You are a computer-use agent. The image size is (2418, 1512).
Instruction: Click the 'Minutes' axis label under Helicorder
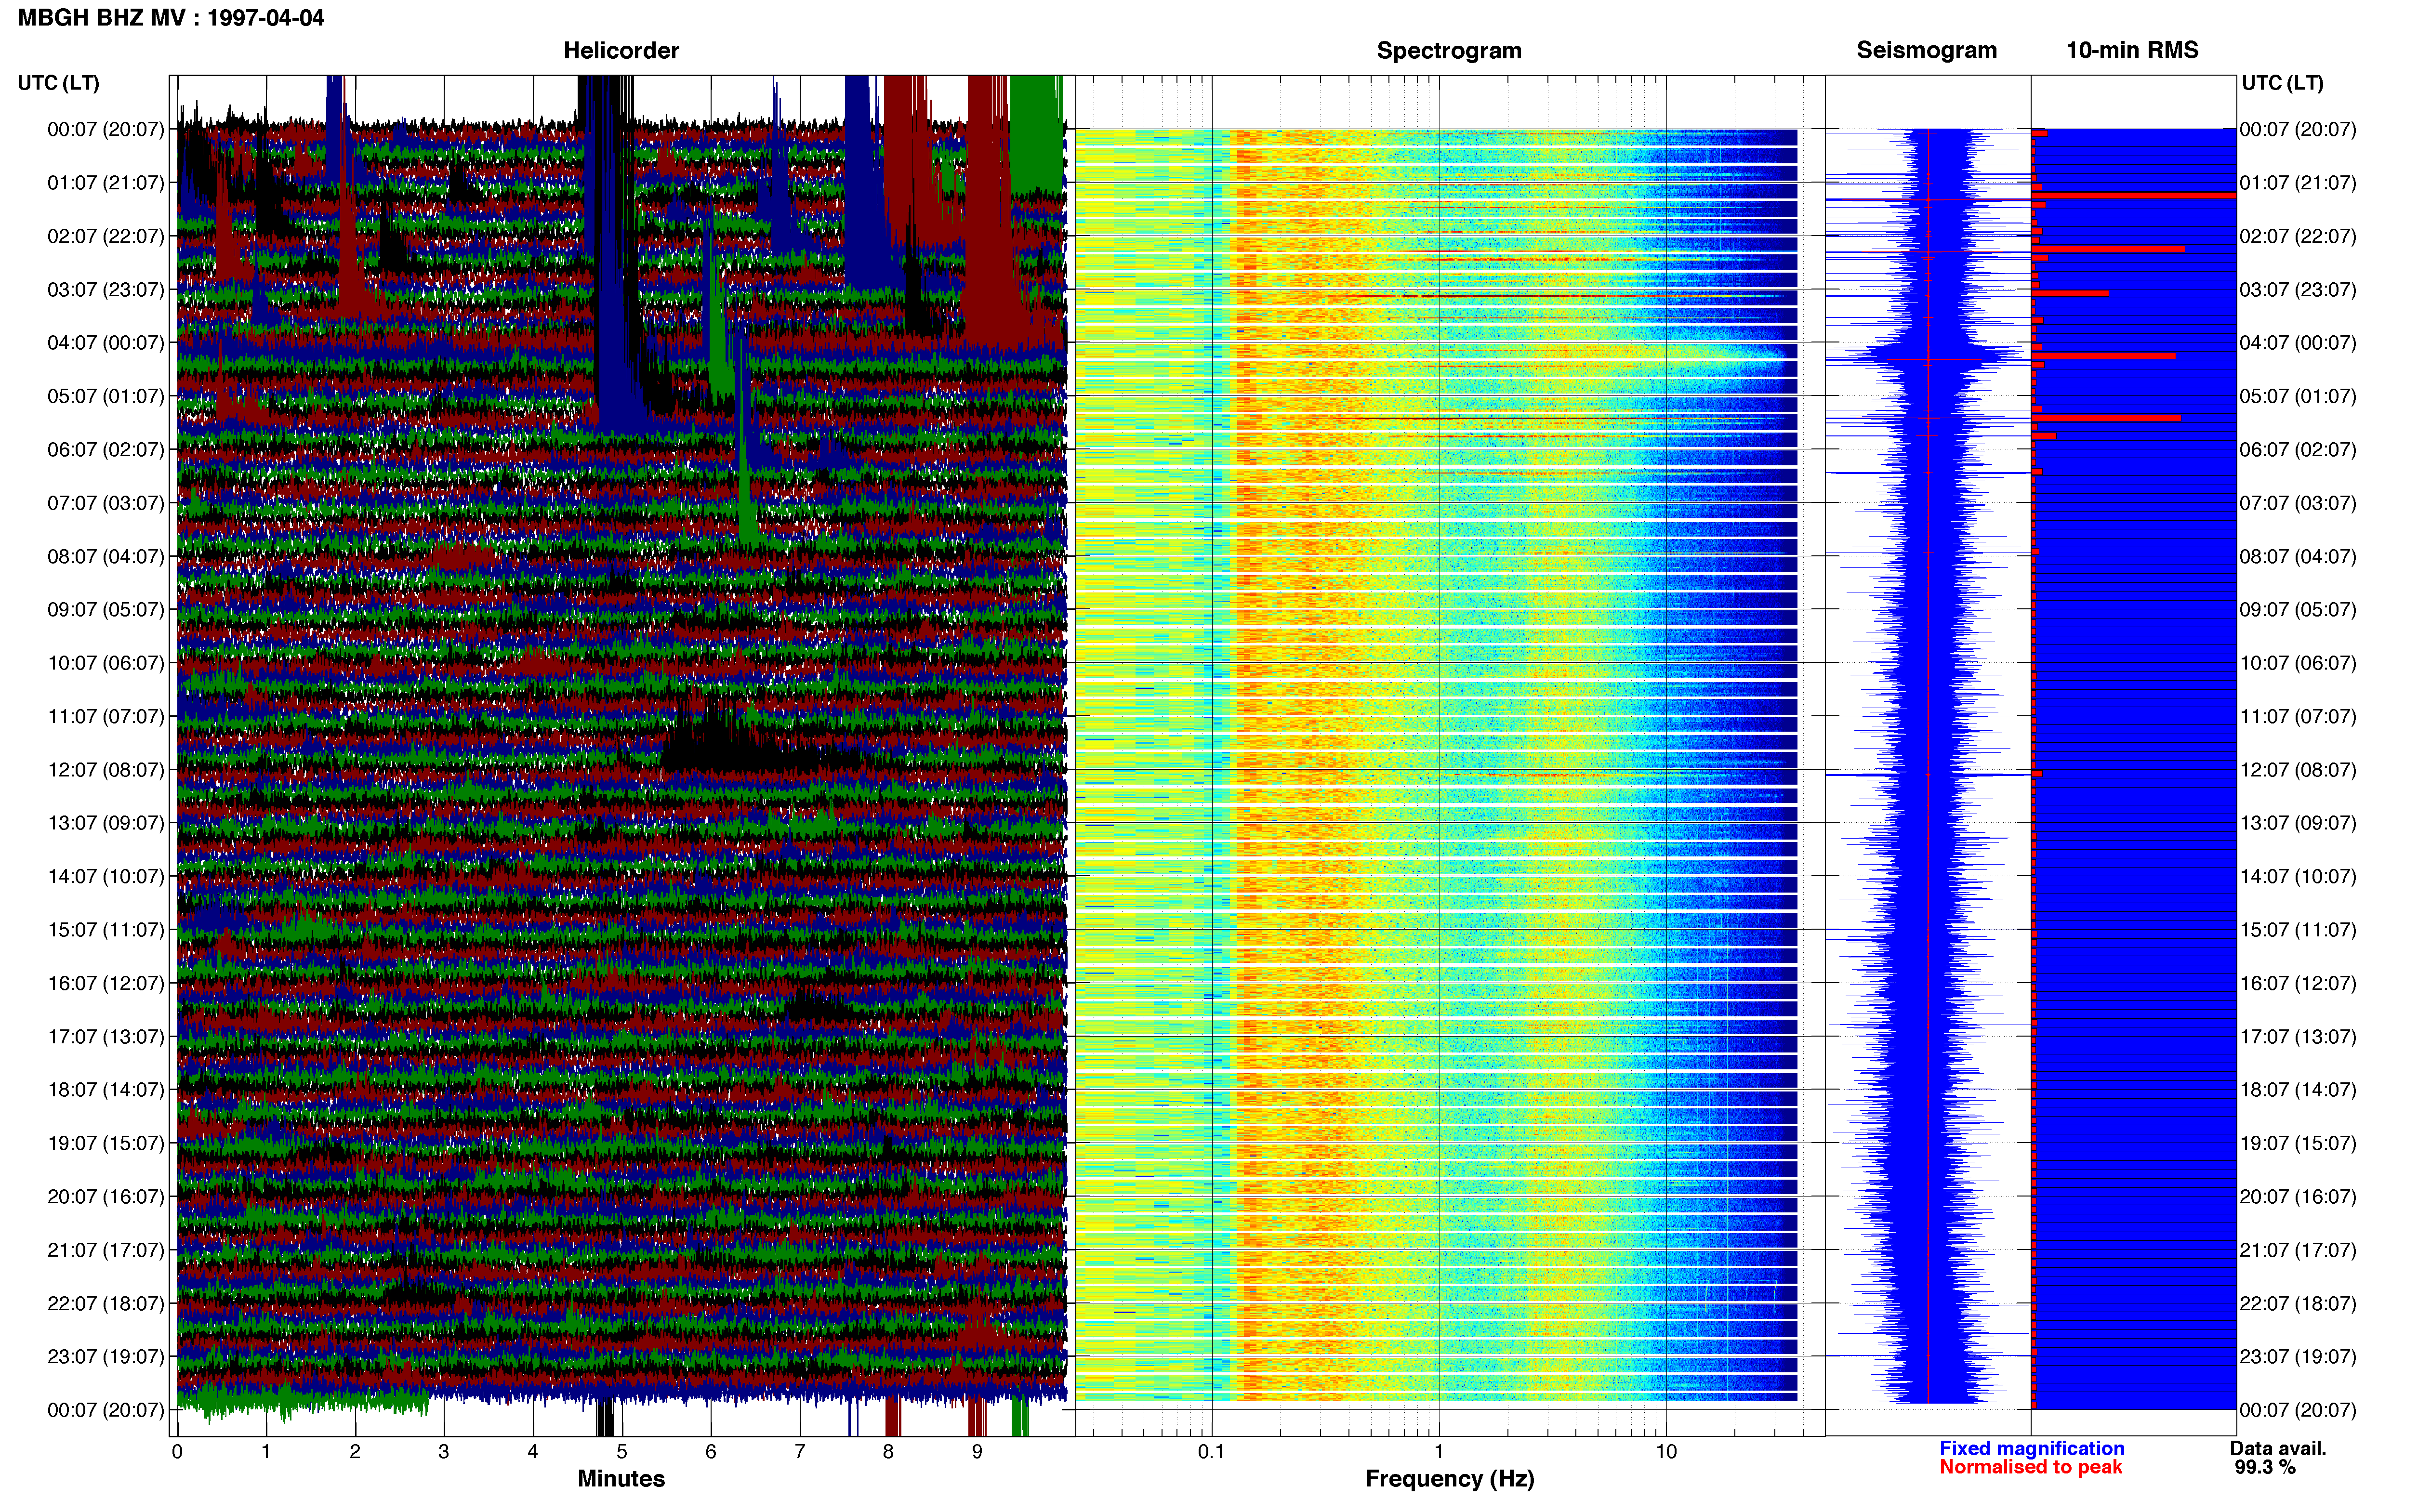(621, 1479)
